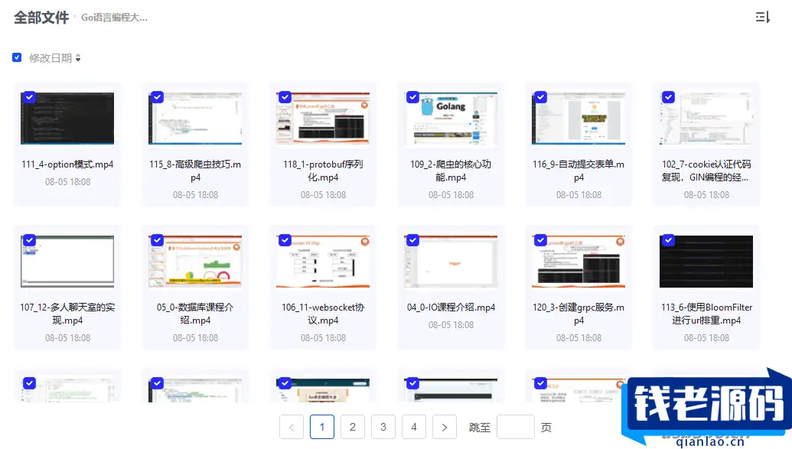This screenshot has height=449, width=792.
Task: Uncheck the 113_6-使用BloomFilter file
Action: click(x=668, y=240)
